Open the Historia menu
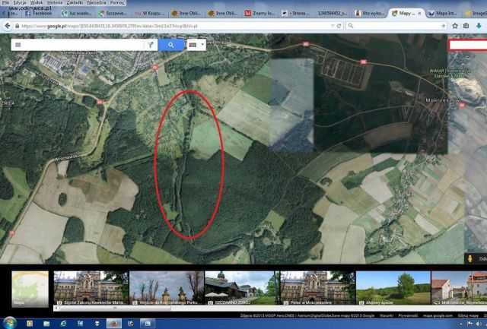This screenshot has width=487, height=329. click(x=54, y=3)
